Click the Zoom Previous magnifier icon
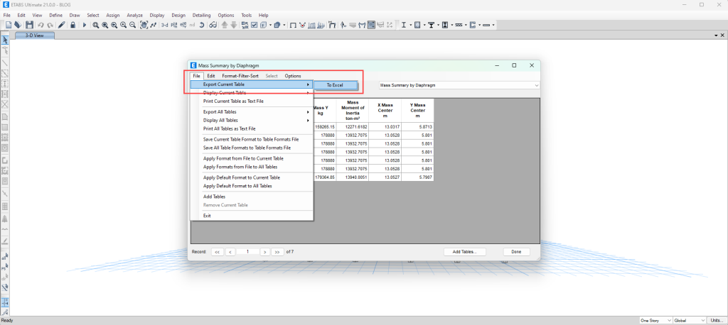 (114, 25)
